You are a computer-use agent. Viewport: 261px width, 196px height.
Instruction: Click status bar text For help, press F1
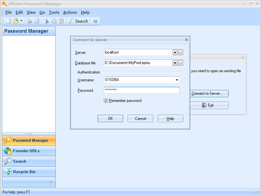pyautogui.click(x=16, y=192)
